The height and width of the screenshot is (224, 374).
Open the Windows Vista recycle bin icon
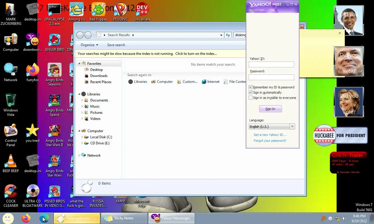(x=11, y=105)
